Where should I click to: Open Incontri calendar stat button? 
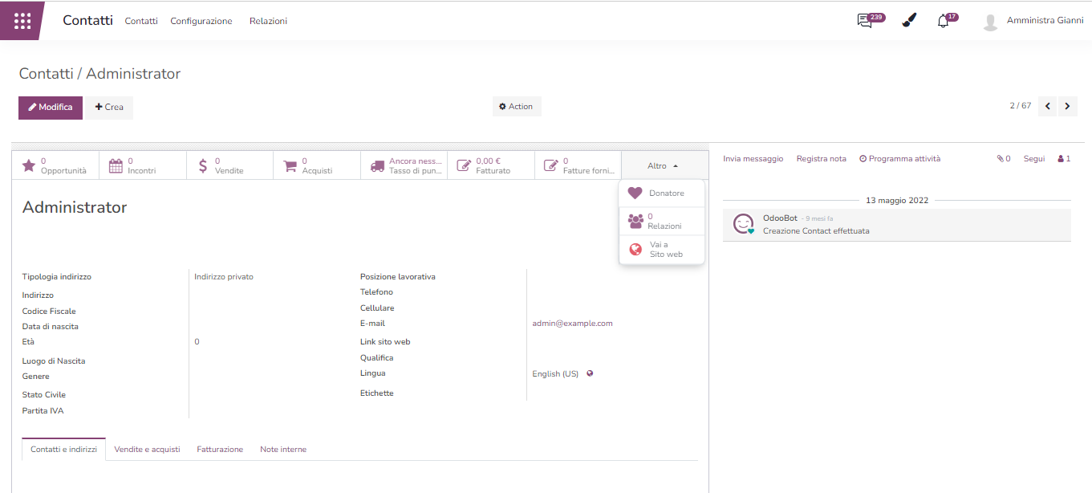tap(142, 165)
